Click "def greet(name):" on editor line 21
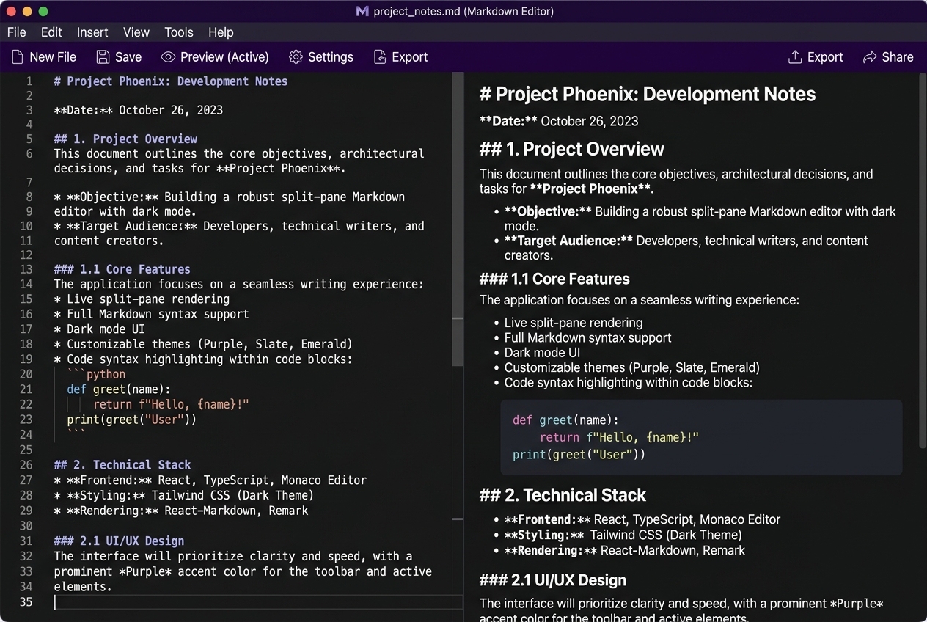Screen dimensions: 927x622 (119, 389)
